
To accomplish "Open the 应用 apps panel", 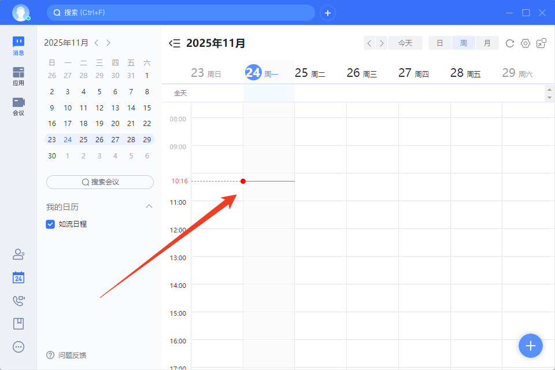I will 18,74.
